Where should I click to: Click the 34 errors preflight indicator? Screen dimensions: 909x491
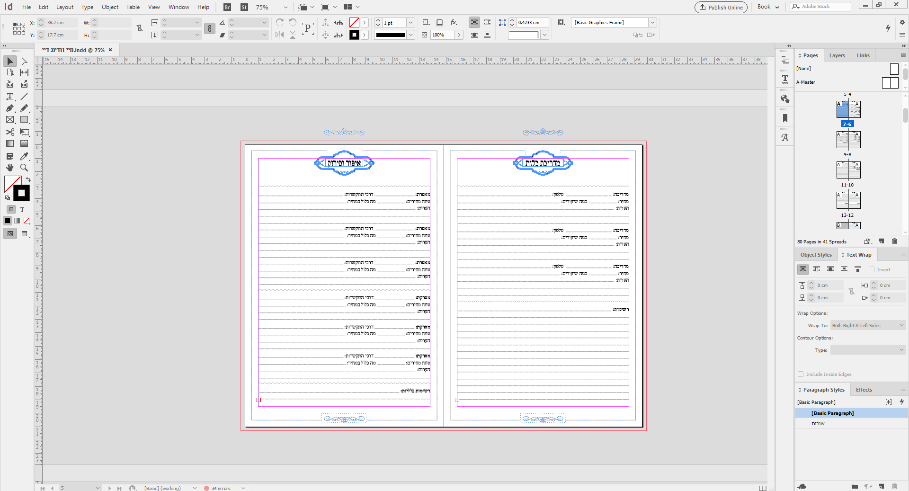[221, 488]
